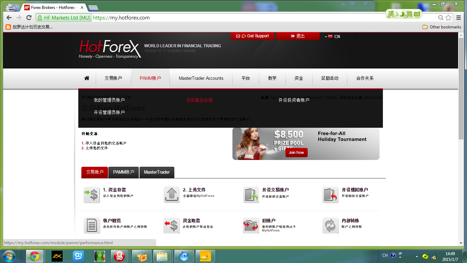Click the 旧账户 folder transfer icon
The image size is (467, 263).
pos(251,226)
